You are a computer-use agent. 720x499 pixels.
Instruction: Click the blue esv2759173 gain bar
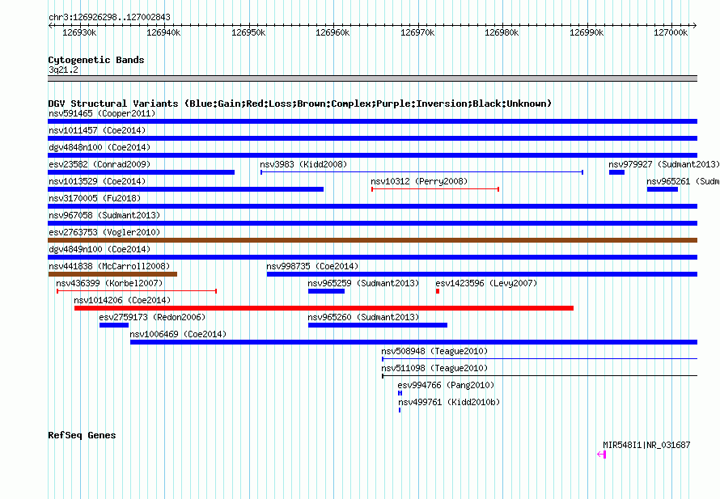point(114,325)
